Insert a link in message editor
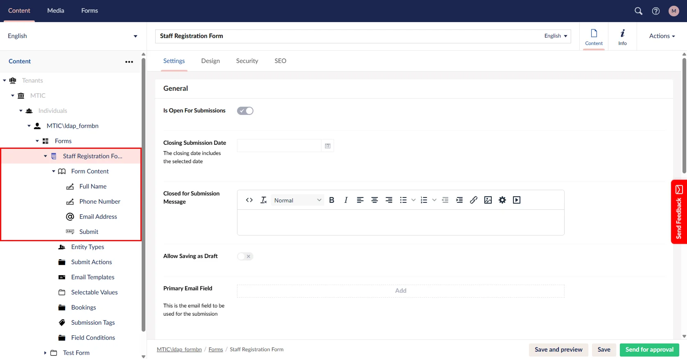Image resolution: width=687 pixels, height=359 pixels. [x=473, y=200]
